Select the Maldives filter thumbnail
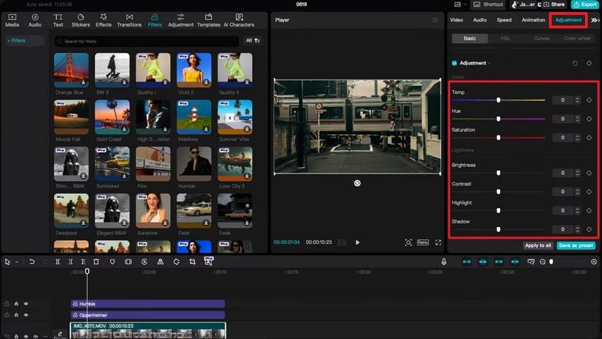This screenshot has width=602, height=339. point(194,117)
